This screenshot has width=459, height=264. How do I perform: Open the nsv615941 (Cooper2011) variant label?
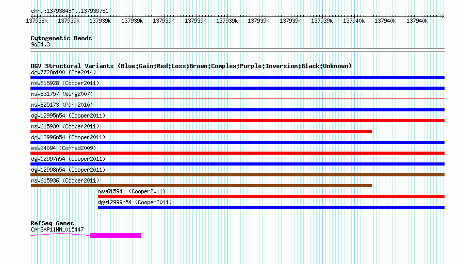pyautogui.click(x=132, y=191)
